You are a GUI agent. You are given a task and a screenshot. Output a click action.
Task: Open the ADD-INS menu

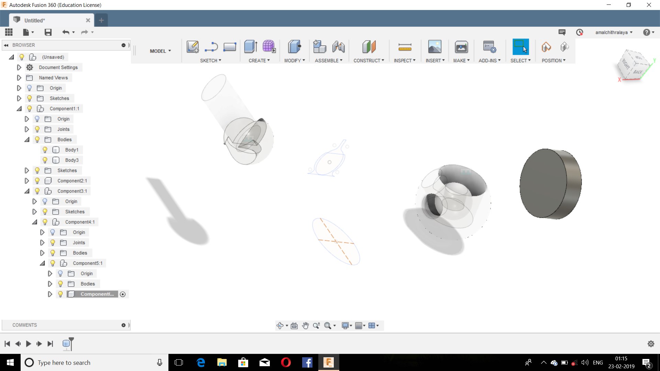point(489,60)
